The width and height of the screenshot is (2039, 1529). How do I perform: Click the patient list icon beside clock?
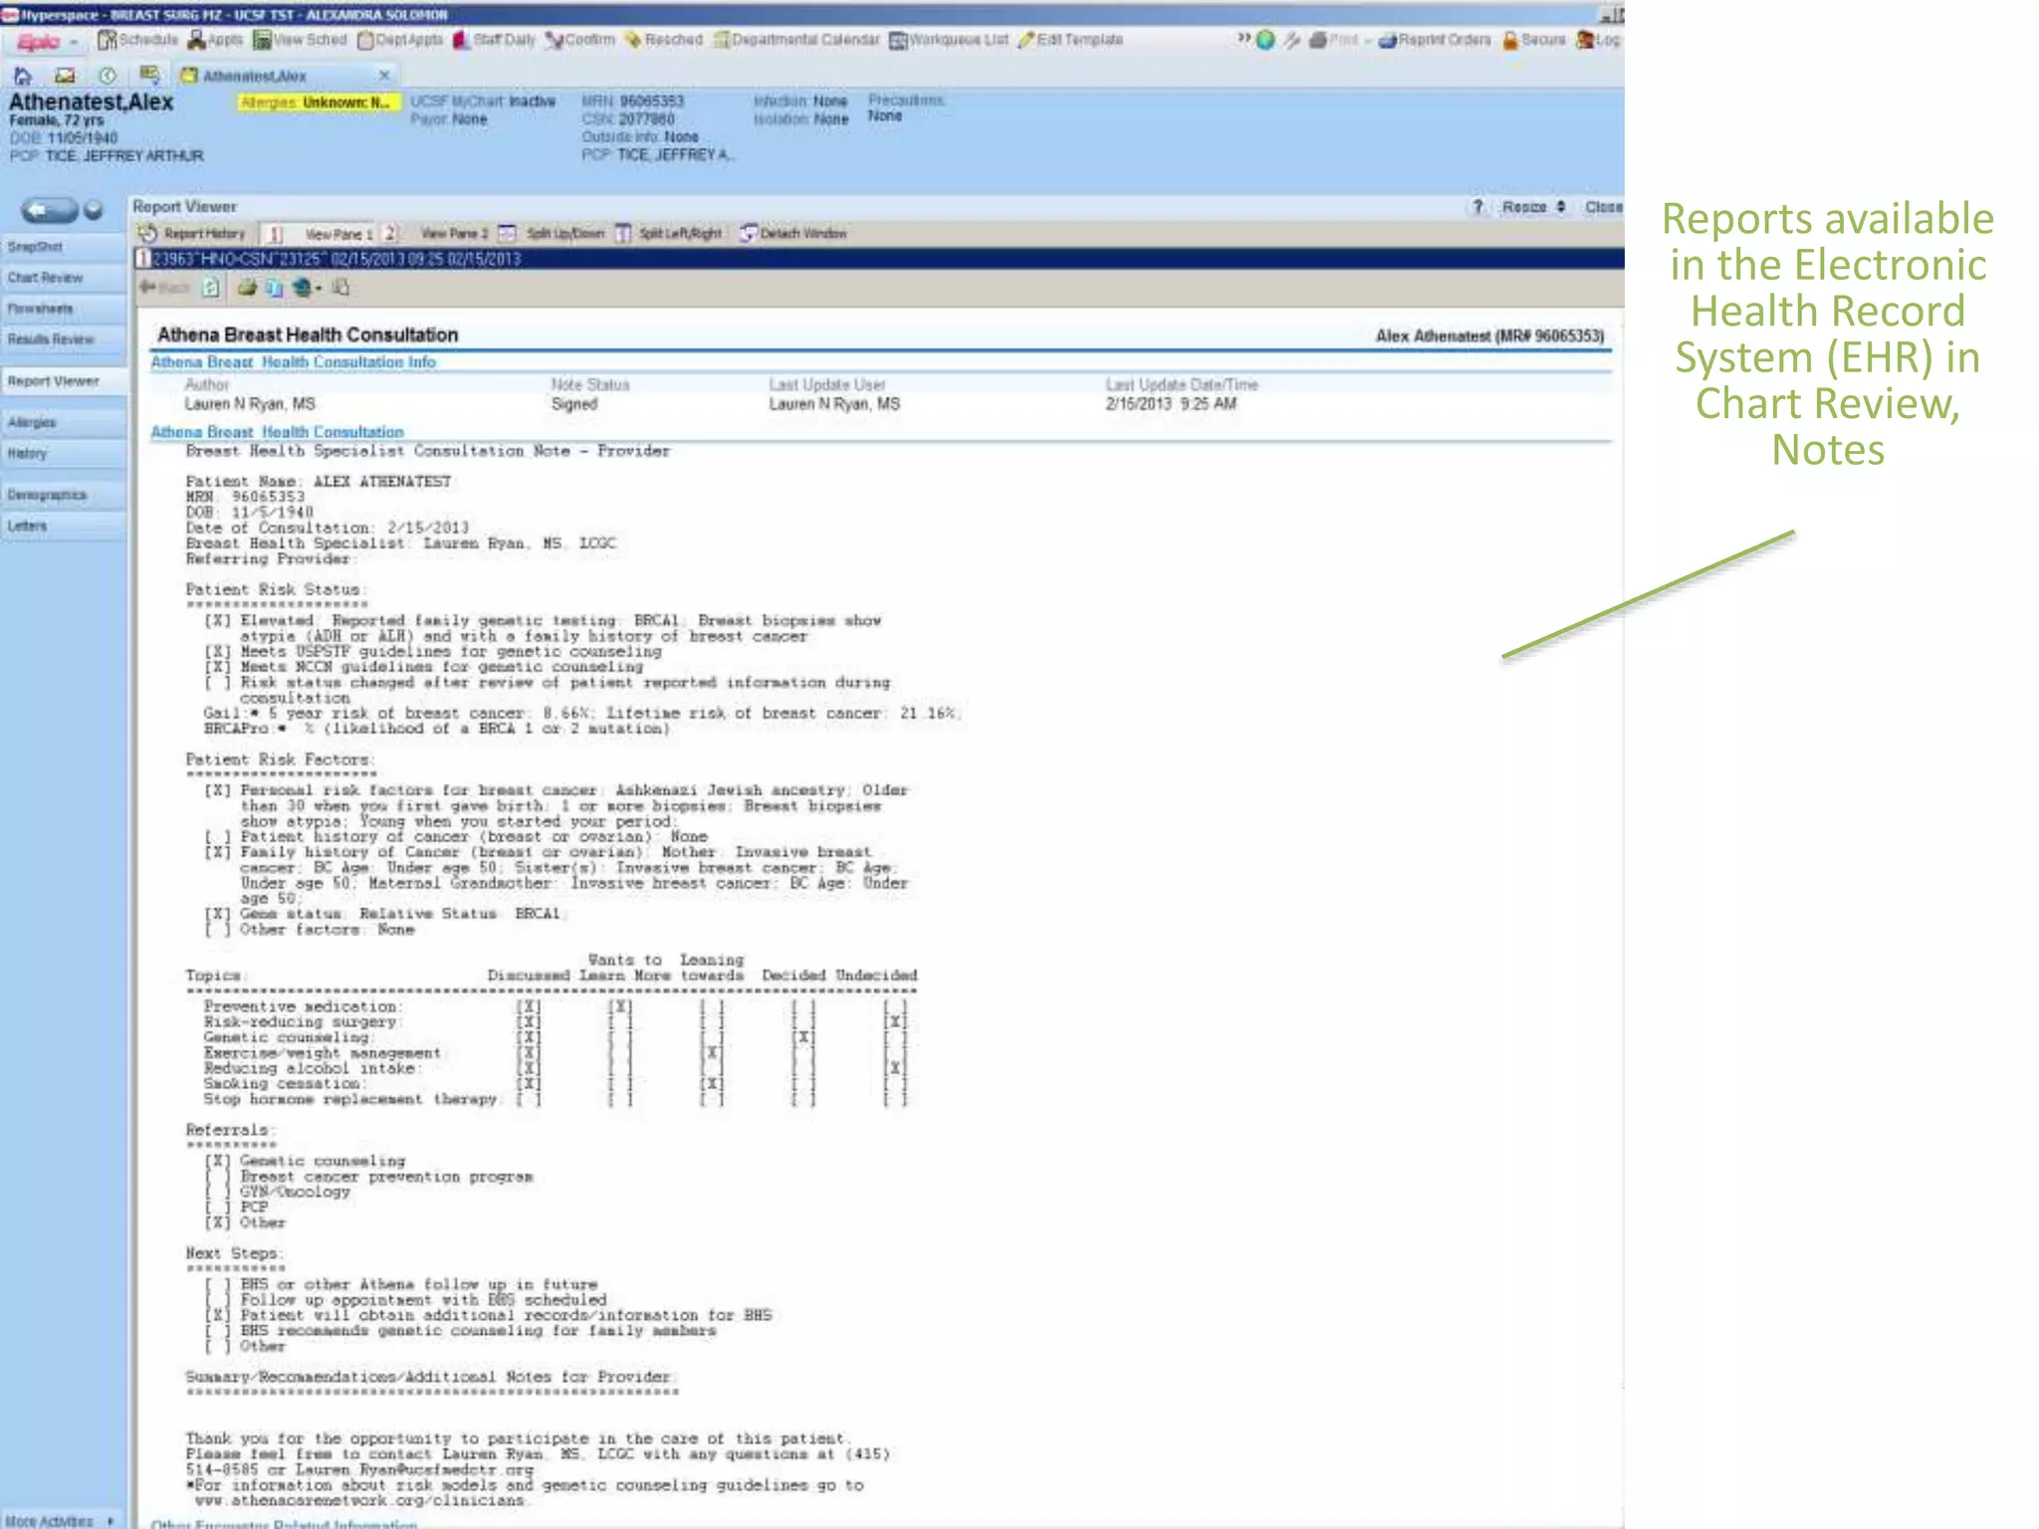150,75
